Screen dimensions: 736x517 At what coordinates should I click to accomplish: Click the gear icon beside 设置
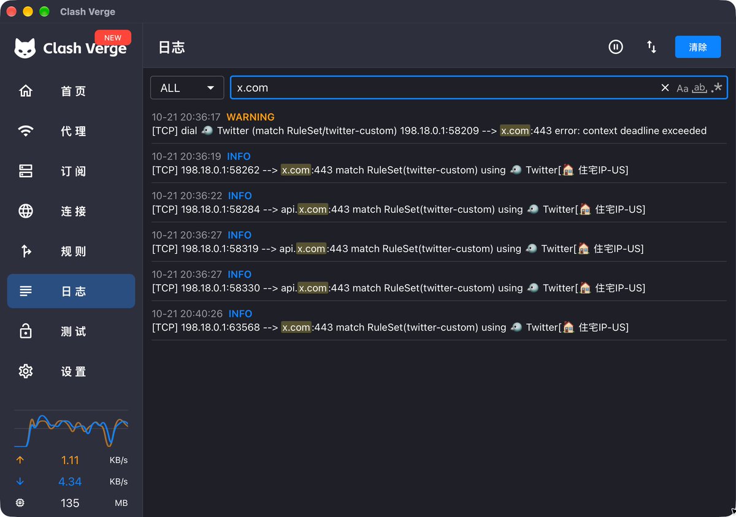click(x=26, y=371)
